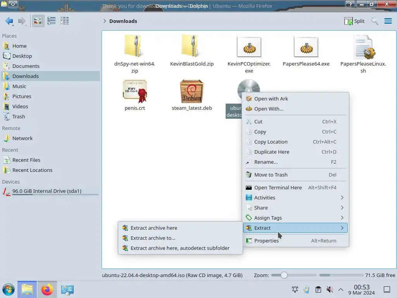The image size is (397, 298).
Task: Open Recent Files entry
Action: 51,160
